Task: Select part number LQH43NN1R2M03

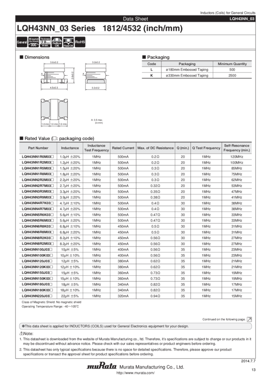Action: tap(37, 162)
